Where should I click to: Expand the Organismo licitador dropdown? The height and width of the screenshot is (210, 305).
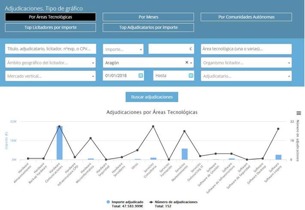[x=246, y=62]
